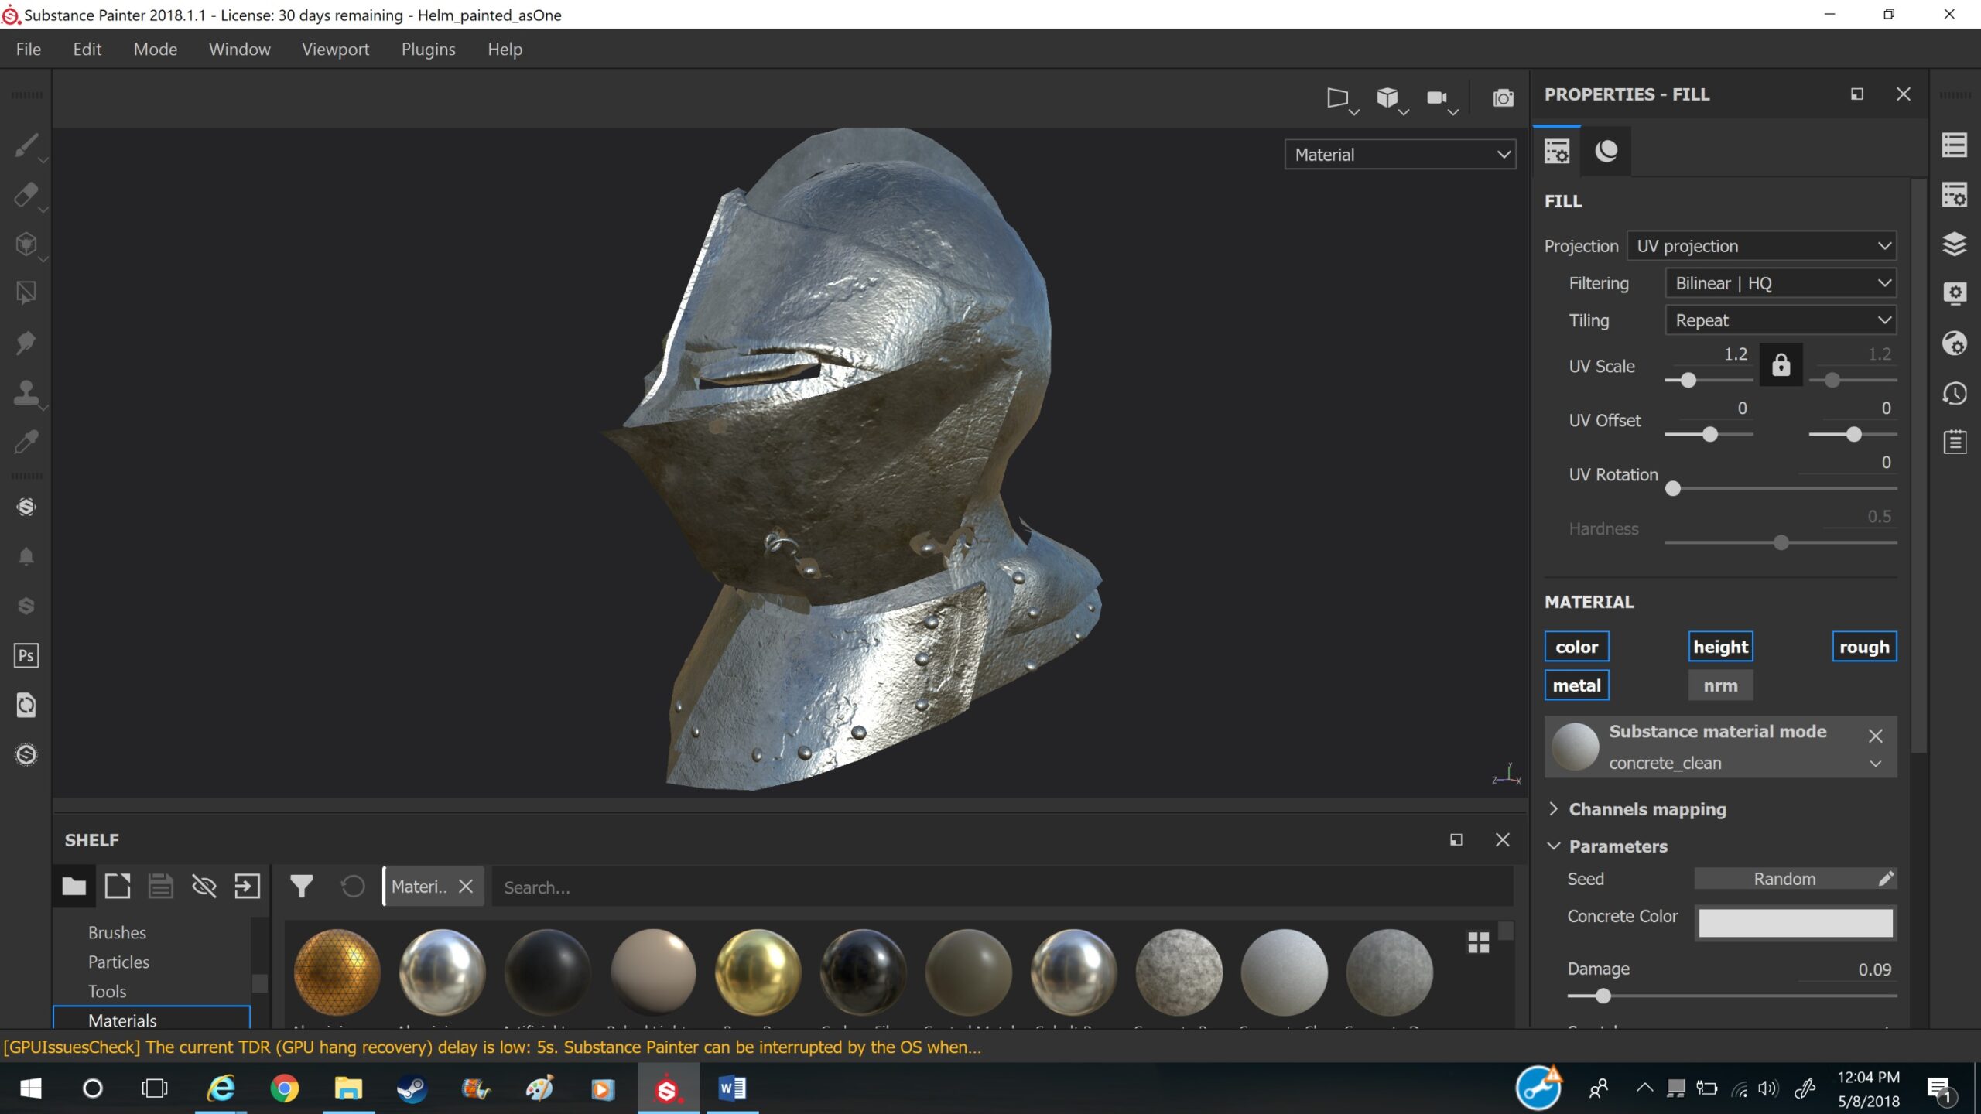Click the Export to Photoshop icon
This screenshot has height=1114, width=1981.
(26, 656)
